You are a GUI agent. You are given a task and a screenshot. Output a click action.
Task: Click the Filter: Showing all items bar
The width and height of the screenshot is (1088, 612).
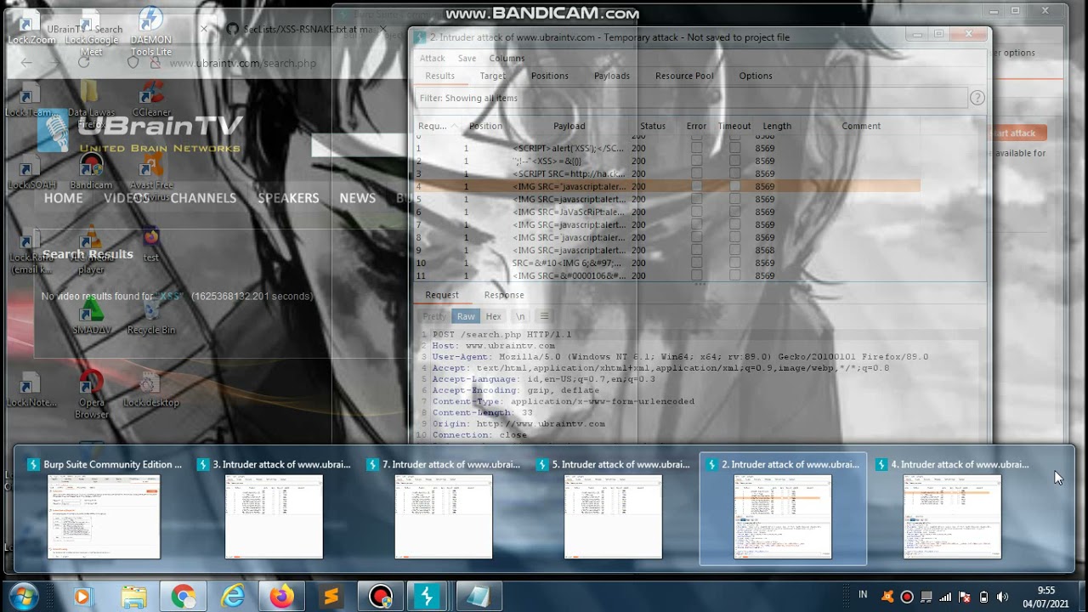[690, 98]
